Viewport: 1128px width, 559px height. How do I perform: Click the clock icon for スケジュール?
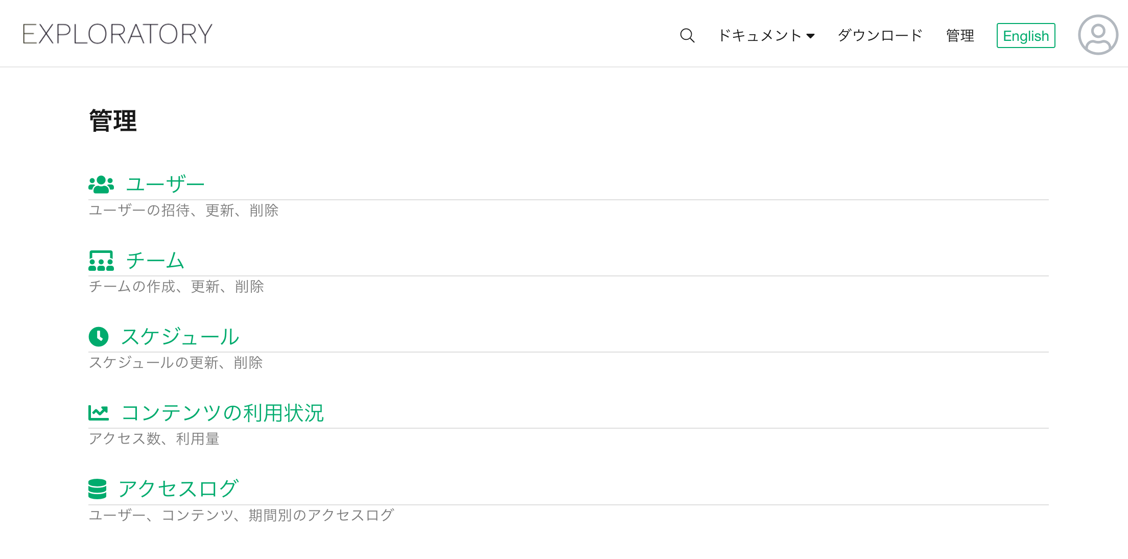[x=99, y=337]
